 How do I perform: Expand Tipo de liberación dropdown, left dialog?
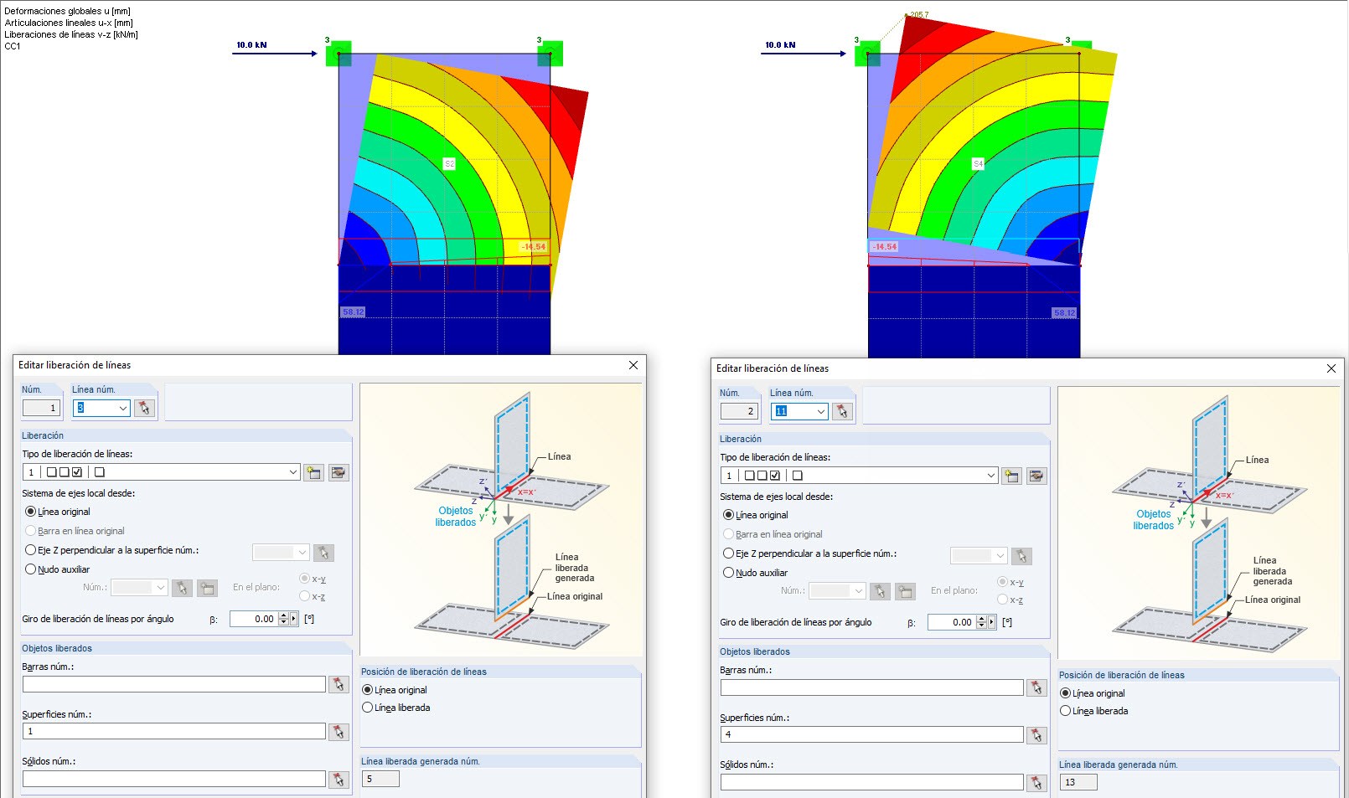coord(292,472)
